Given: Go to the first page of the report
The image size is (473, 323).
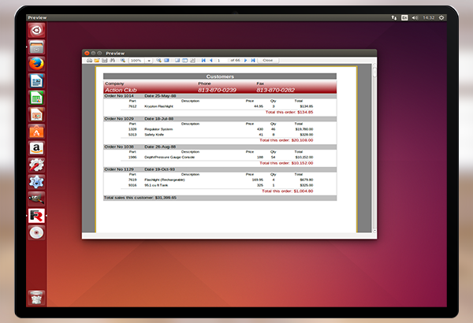Looking at the screenshot, I should (x=203, y=60).
